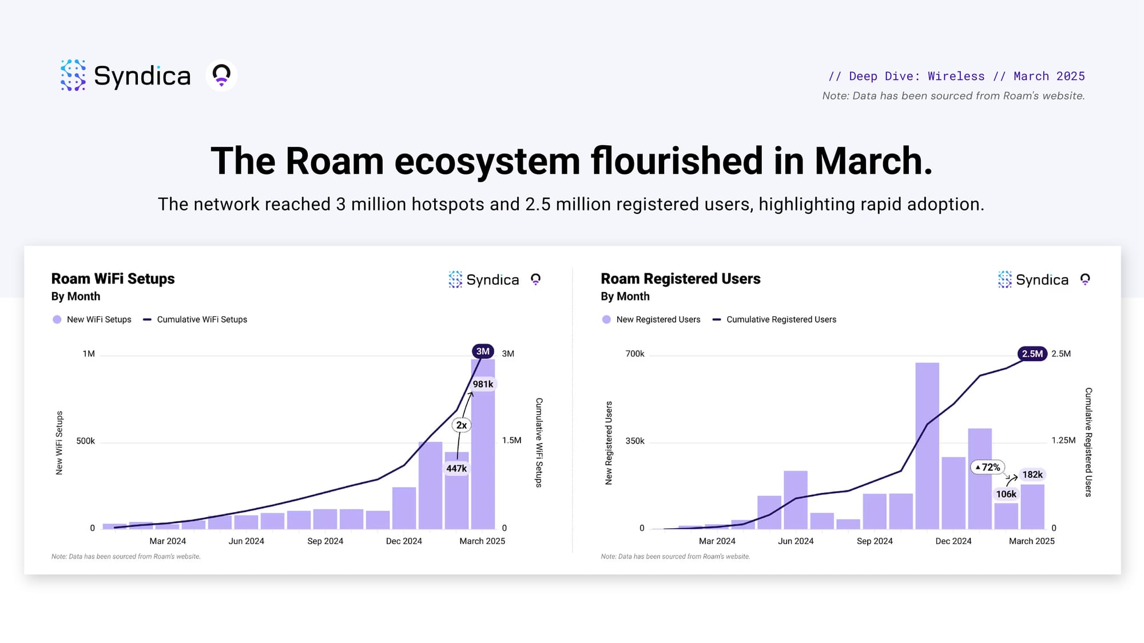Viewport: 1144px width, 643px height.
Task: Click Roam icon in Registered Users chart
Action: point(1085,279)
